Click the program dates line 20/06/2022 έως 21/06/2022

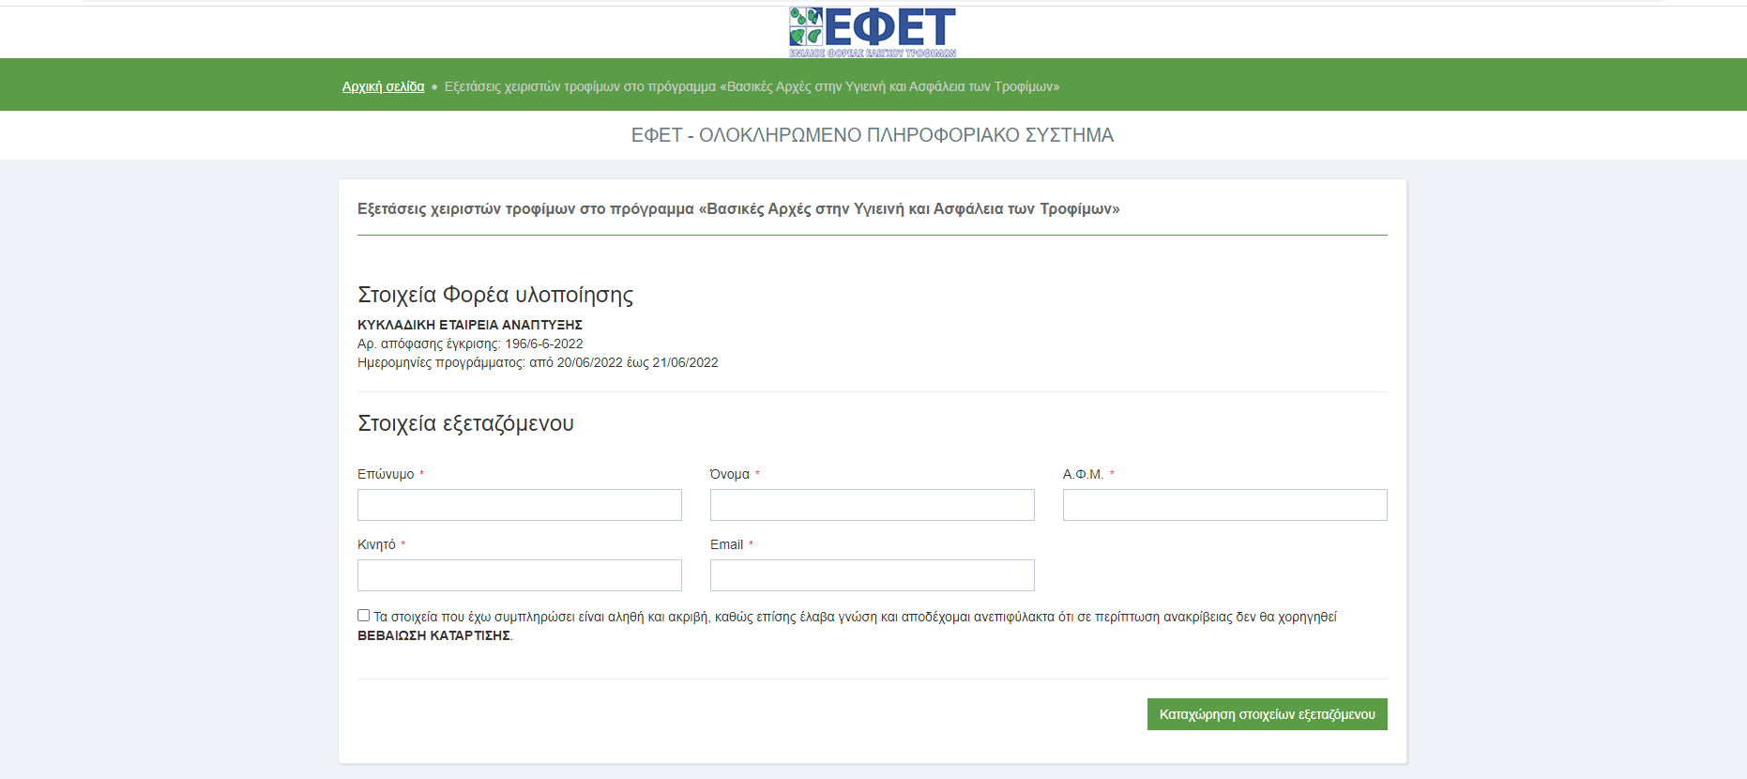click(538, 362)
